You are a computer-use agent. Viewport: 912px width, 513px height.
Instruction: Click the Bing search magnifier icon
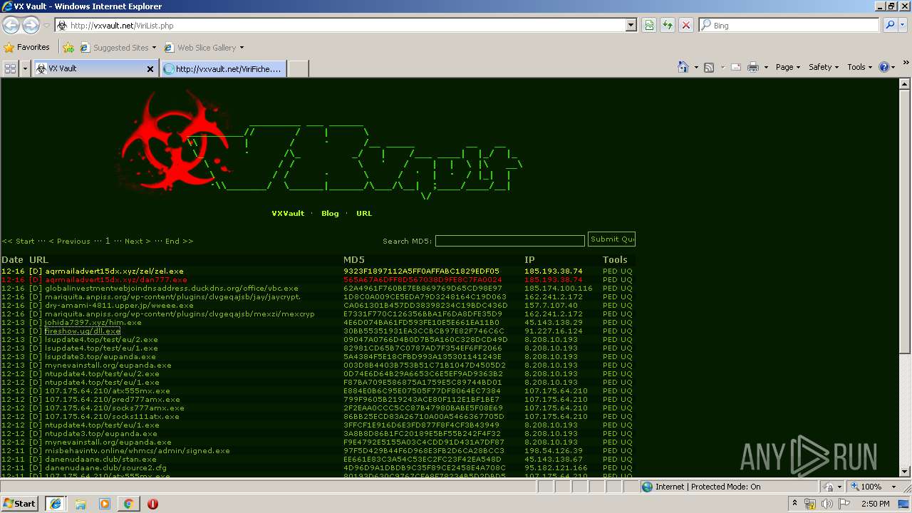point(890,25)
